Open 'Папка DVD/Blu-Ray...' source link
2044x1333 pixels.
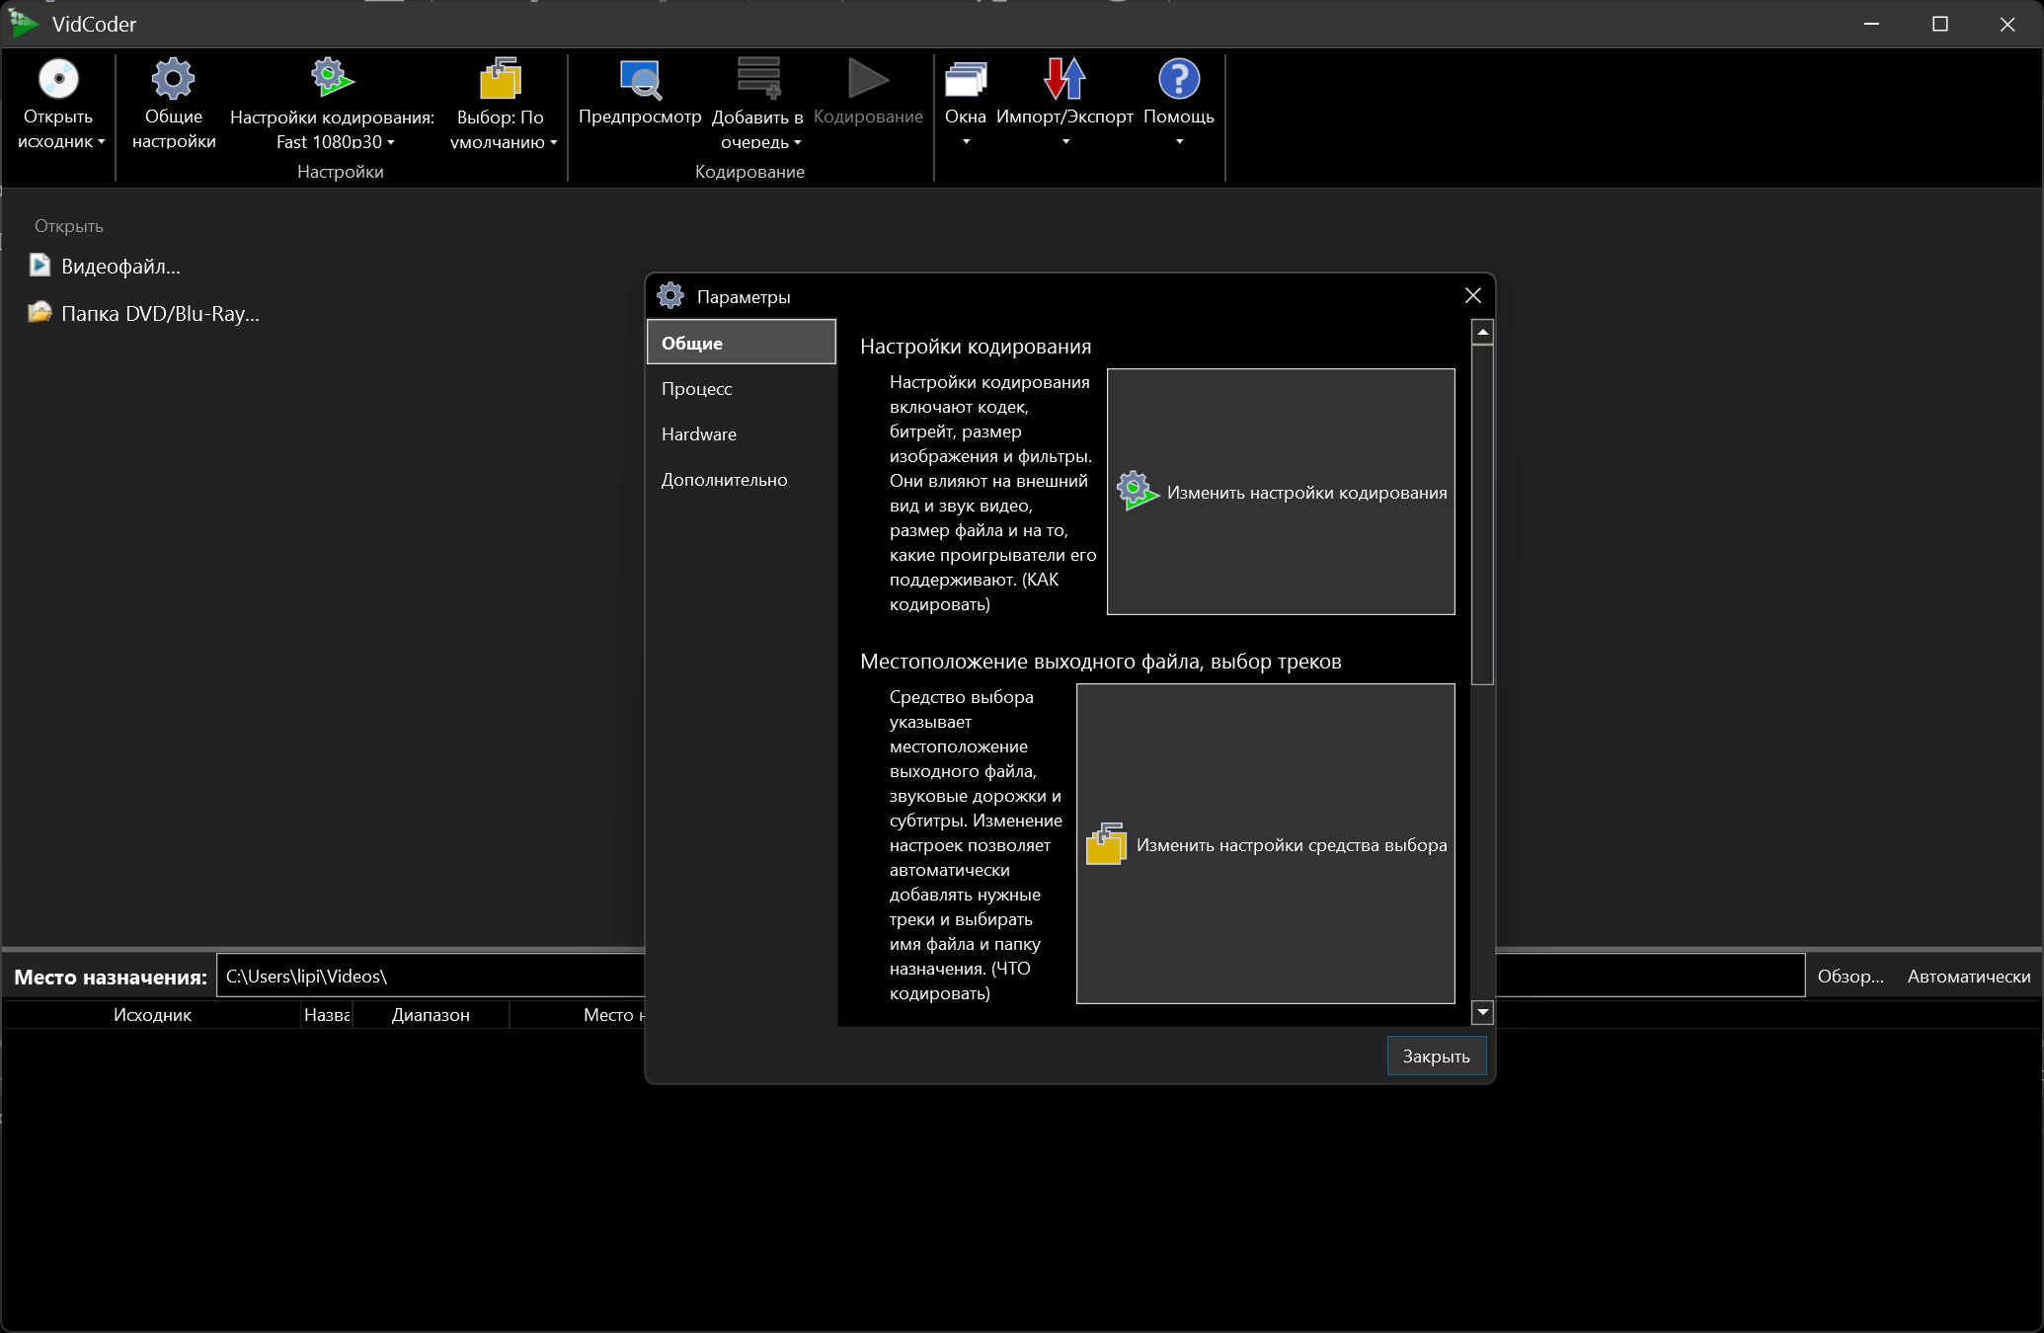160,314
